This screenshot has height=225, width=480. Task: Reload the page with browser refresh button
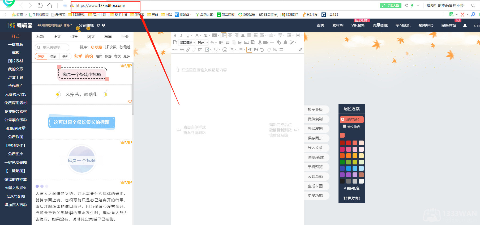[x=40, y=5]
